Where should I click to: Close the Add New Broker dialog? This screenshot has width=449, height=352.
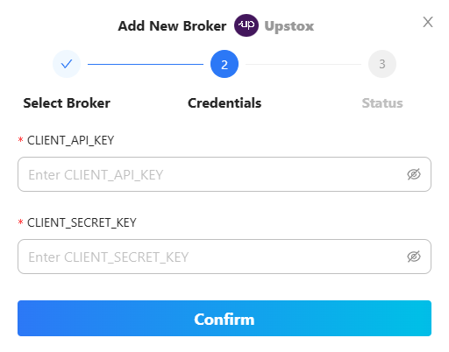point(428,22)
